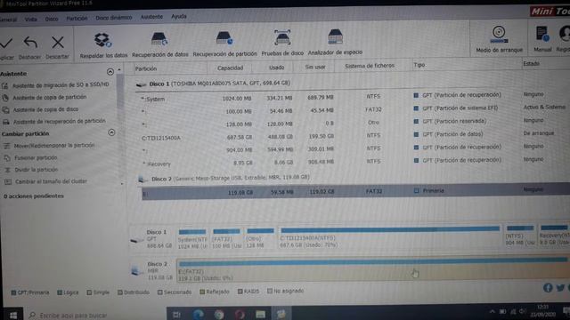570x320 pixels.
Task: Sort by Sin usar column header
Action: click(x=315, y=67)
